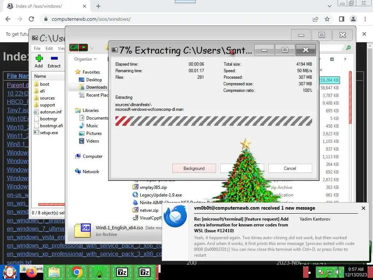Viewport: 373px width, 280px height.
Task: Select LegacyUpdate-1.9.exe in Explorer
Action: 161,195
